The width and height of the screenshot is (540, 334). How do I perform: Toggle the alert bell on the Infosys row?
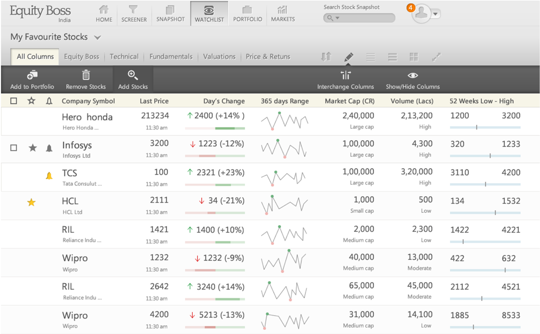(49, 148)
